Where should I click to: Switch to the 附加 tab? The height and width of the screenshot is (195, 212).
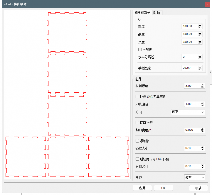click(x=157, y=13)
